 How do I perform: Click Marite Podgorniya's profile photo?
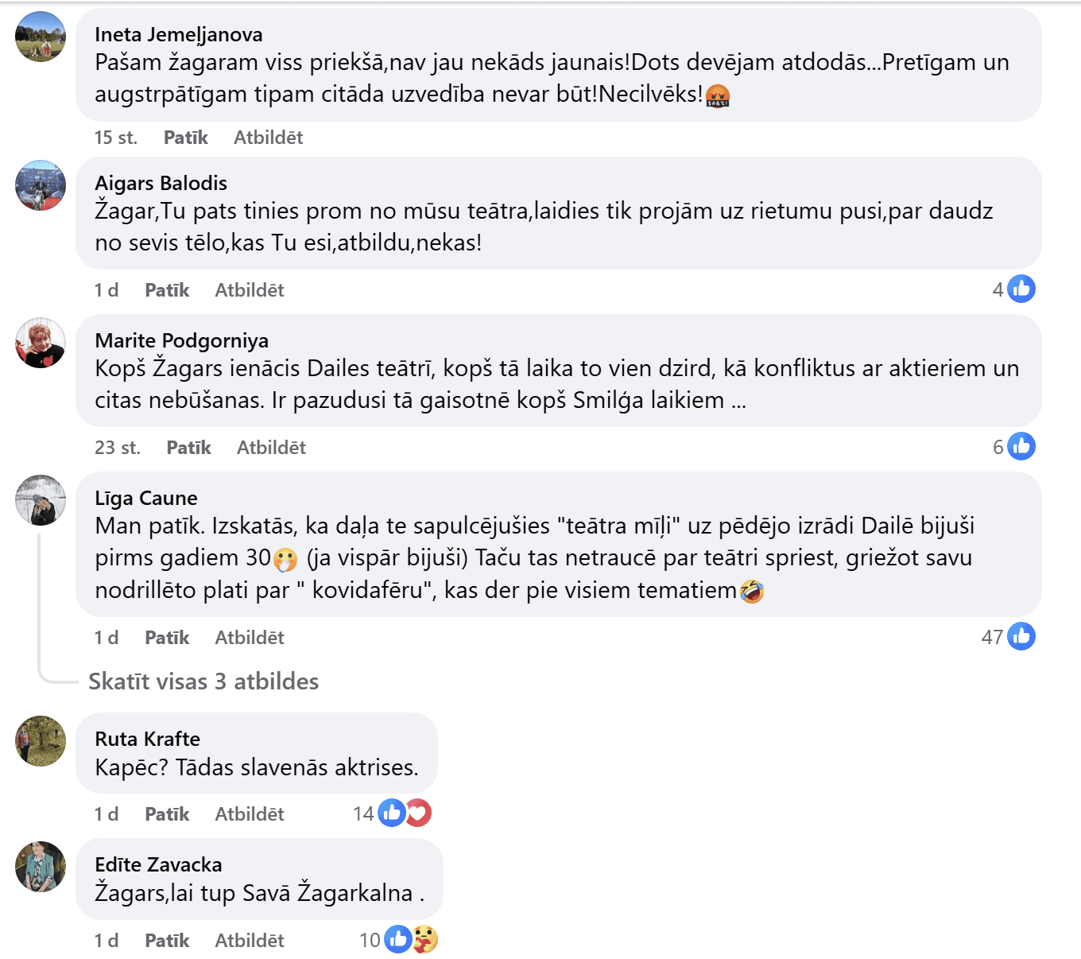pyautogui.click(x=41, y=343)
